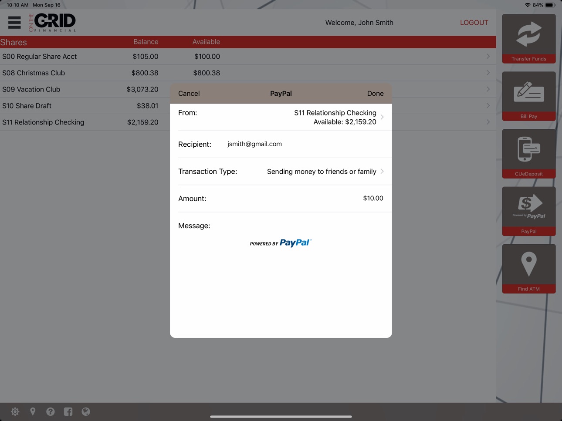Tap the $38.01 balance value
The image size is (562, 421).
click(147, 106)
